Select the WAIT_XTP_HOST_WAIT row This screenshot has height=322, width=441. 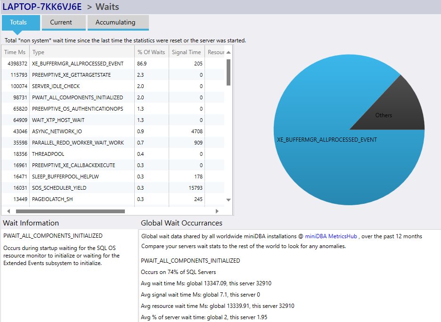[113, 120]
